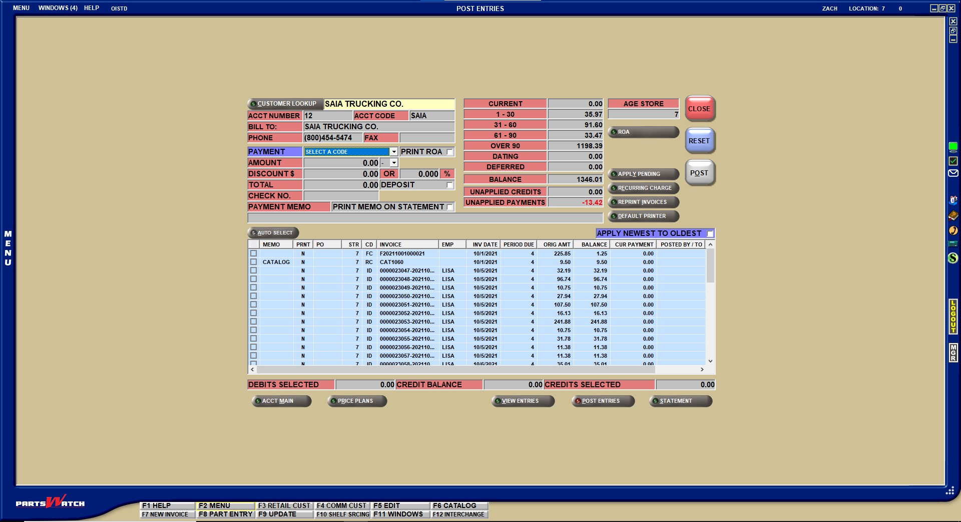Click the green checkmark box icon
This screenshot has height=522, width=961.
click(953, 161)
